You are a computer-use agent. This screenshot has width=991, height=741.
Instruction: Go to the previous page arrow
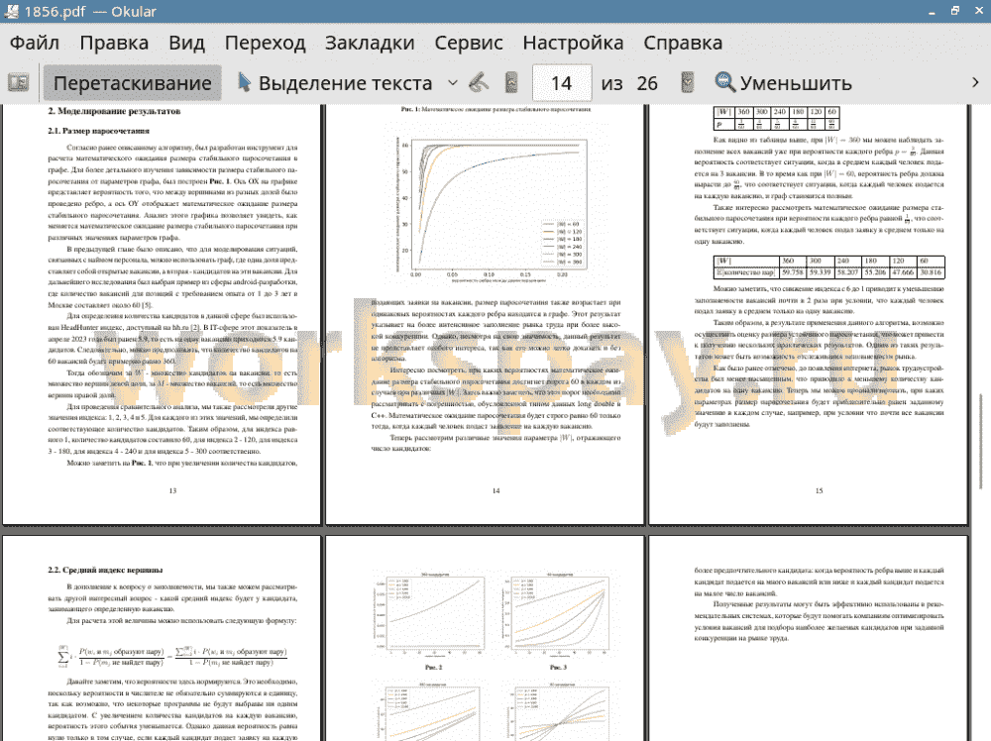[512, 83]
